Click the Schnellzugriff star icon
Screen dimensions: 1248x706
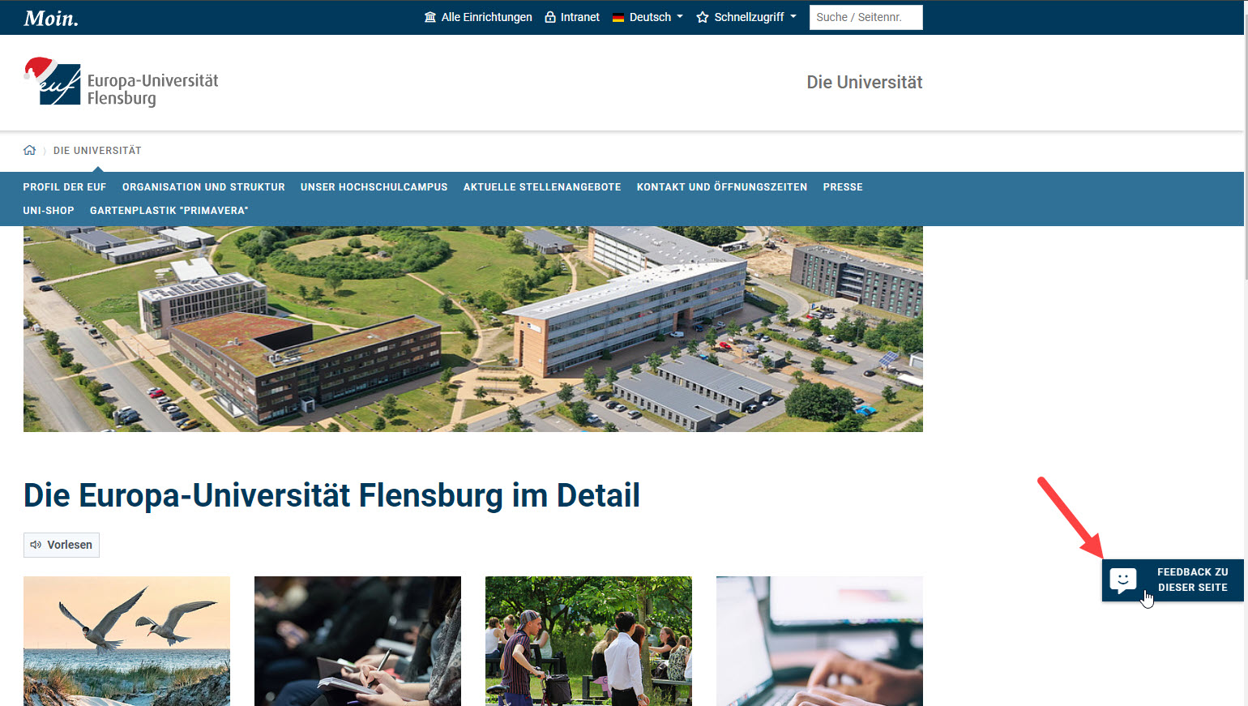(703, 17)
